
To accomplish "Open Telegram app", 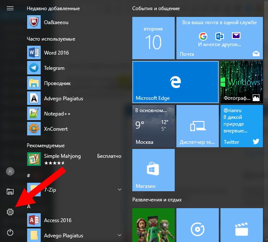I will coord(54,68).
